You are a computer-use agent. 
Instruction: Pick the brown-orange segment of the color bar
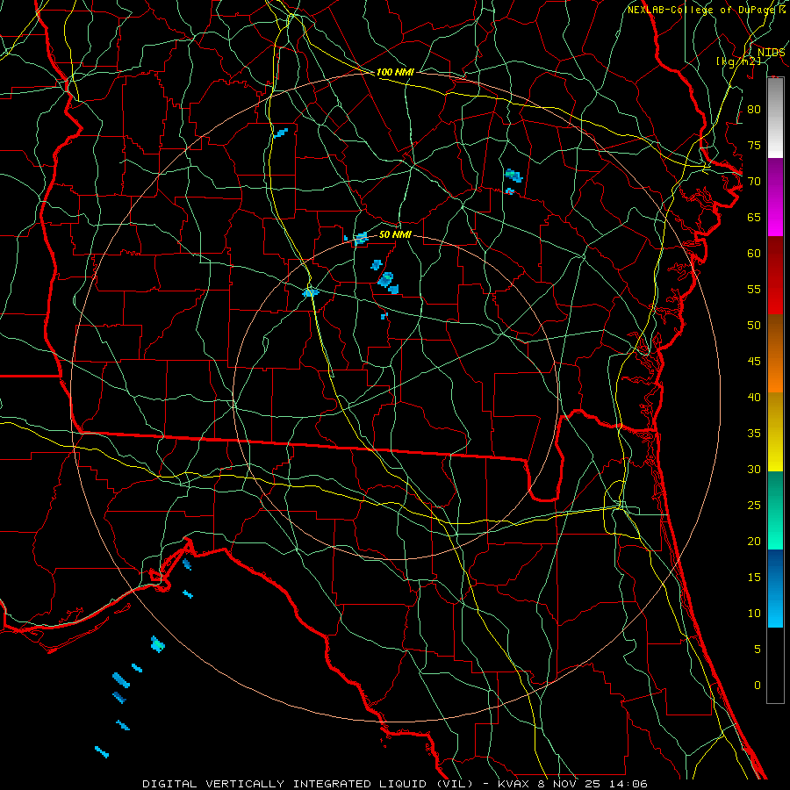click(x=775, y=354)
